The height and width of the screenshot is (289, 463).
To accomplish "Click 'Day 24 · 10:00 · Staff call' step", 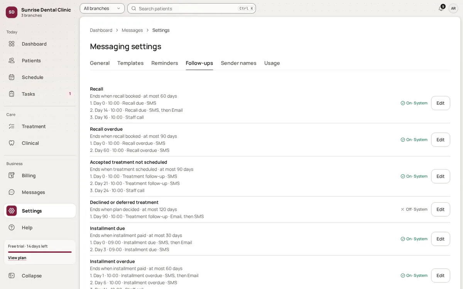I will click(x=117, y=190).
